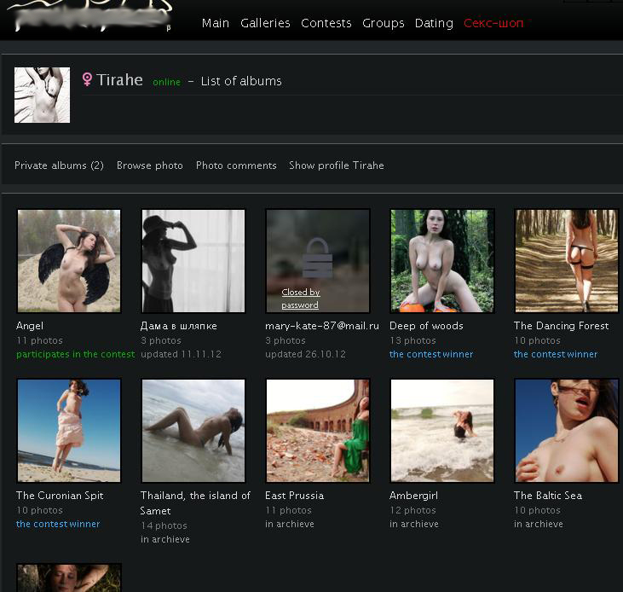Open the Main navigation item
Screen dimensions: 623x592
pyautogui.click(x=216, y=23)
